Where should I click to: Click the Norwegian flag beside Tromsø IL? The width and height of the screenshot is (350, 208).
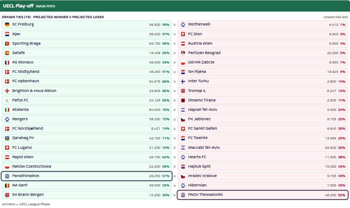tap(183, 91)
